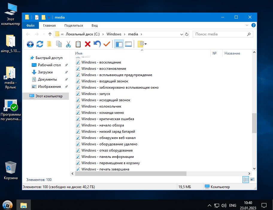Open the view options dropdown in the toolbar

[145, 44]
